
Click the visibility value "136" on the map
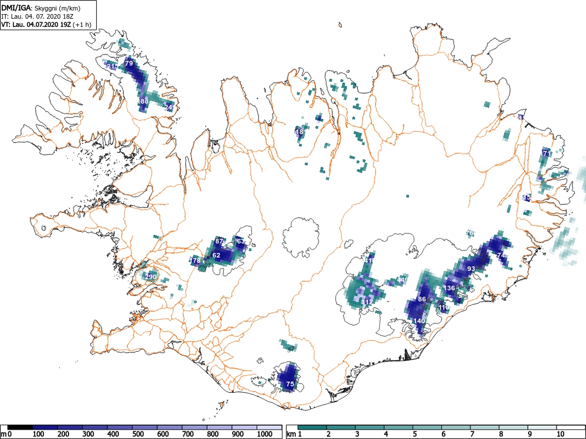449,288
